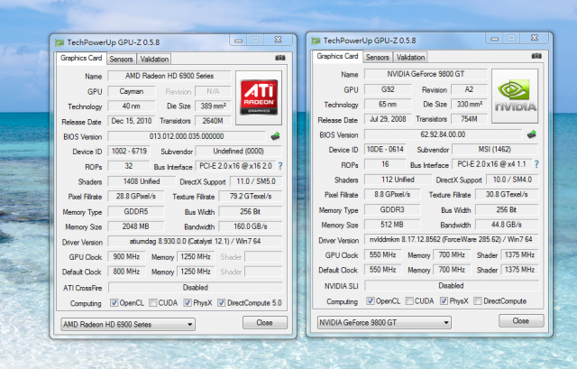Minimize the AMD GPU-Z window
Viewport: 577px width, 369px height.
pyautogui.click(x=238, y=40)
